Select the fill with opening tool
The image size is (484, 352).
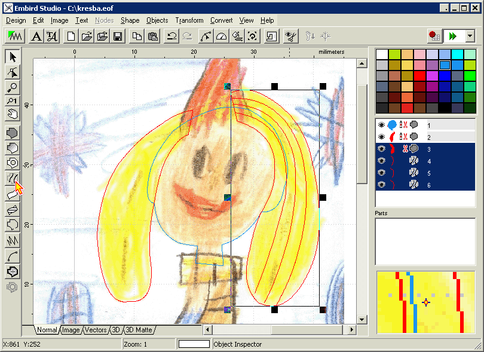tap(13, 163)
